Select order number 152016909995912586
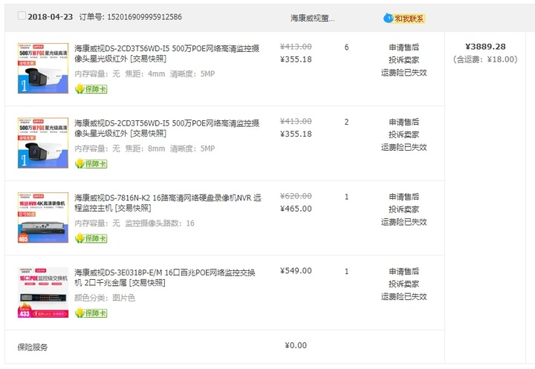The image size is (535, 369). coord(145,17)
